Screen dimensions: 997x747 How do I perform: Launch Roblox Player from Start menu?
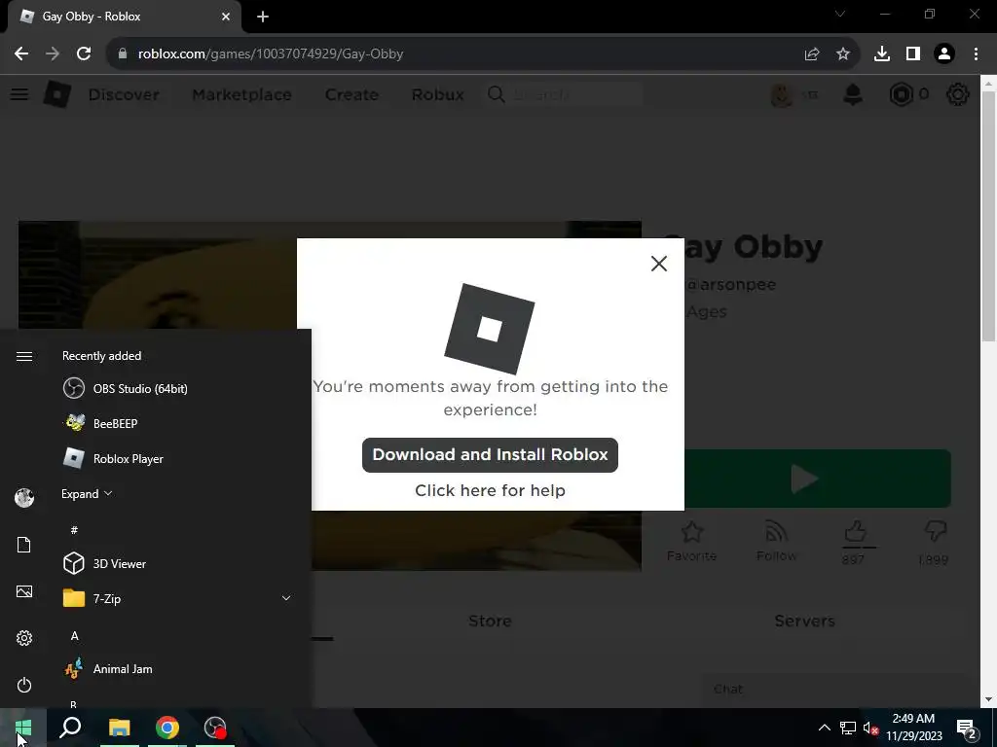point(156,459)
